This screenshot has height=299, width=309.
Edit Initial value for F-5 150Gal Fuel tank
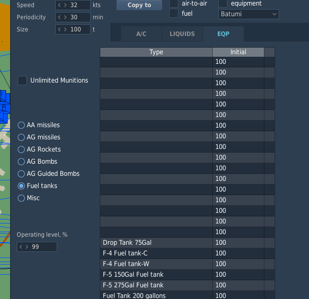tap(238, 275)
